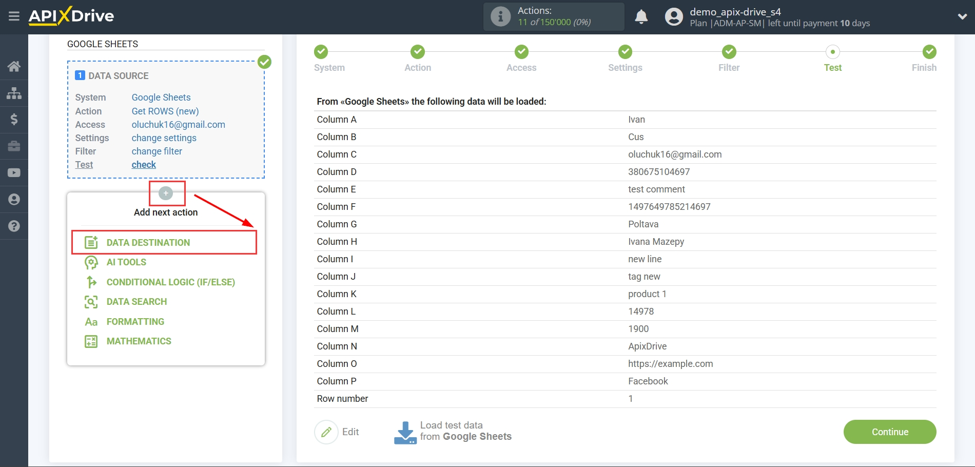The width and height of the screenshot is (975, 467).
Task: Click the Mathematics calculator icon
Action: [x=91, y=341]
